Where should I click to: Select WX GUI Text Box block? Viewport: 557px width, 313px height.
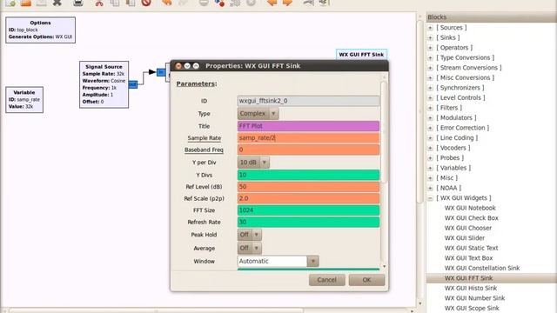pos(468,258)
